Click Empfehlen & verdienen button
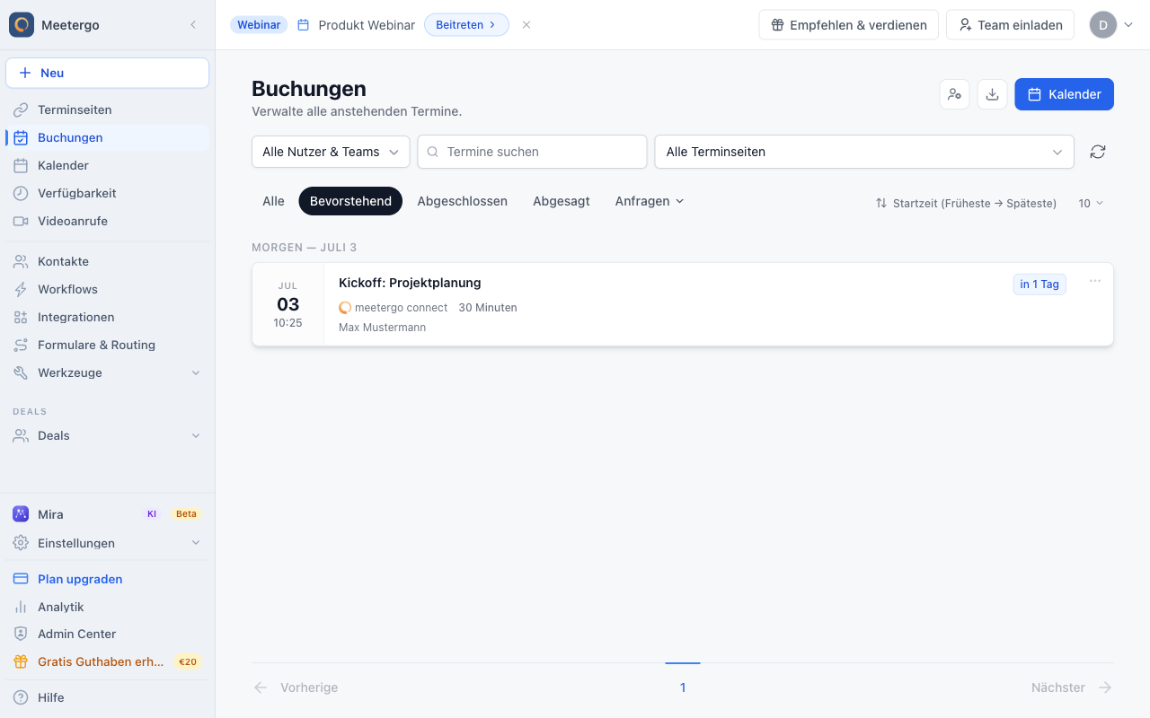 [849, 25]
